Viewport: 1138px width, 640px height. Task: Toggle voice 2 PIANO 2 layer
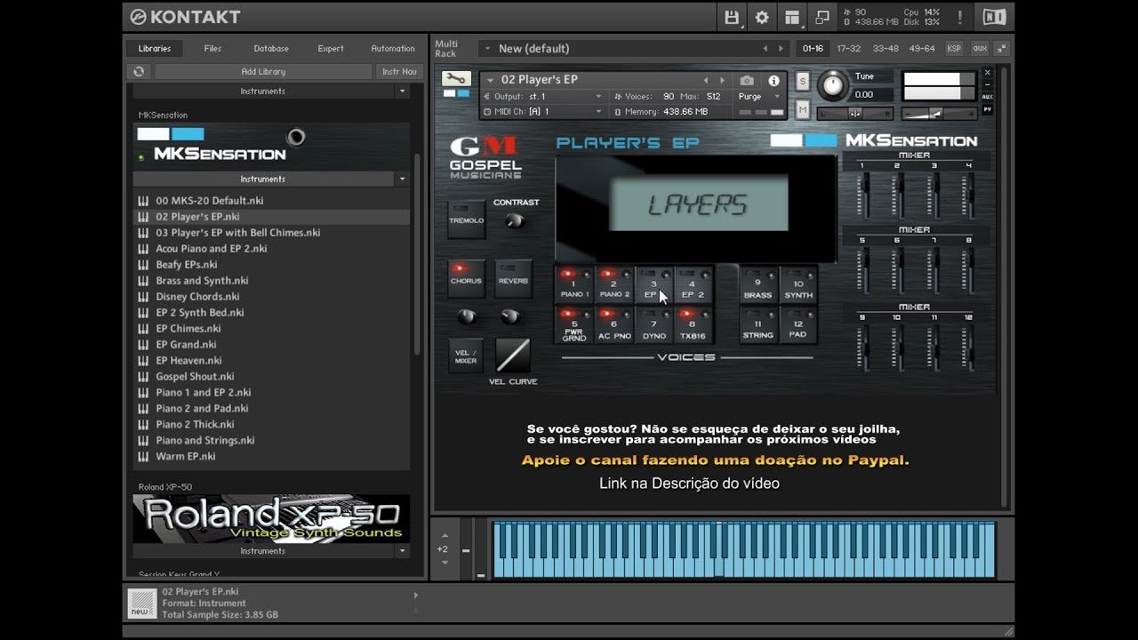click(613, 284)
